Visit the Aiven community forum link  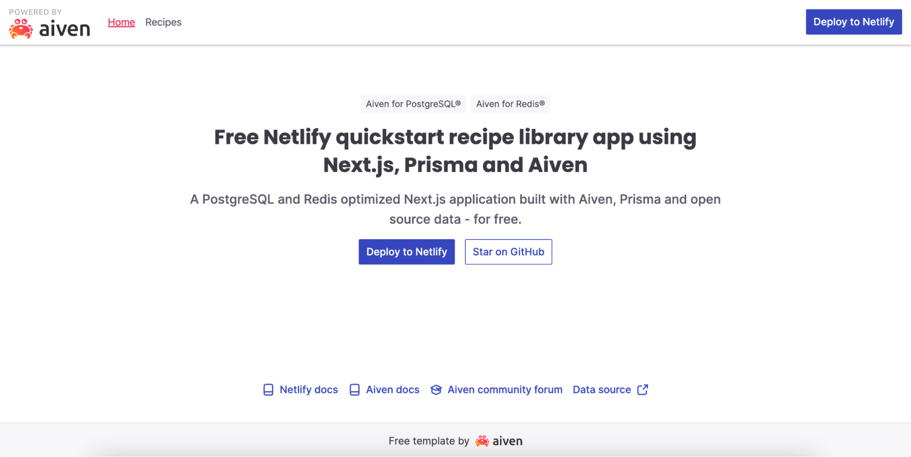[x=504, y=390]
